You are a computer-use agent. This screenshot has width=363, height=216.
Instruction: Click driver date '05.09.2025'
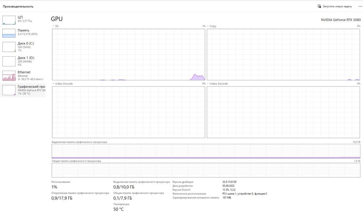click(x=228, y=186)
